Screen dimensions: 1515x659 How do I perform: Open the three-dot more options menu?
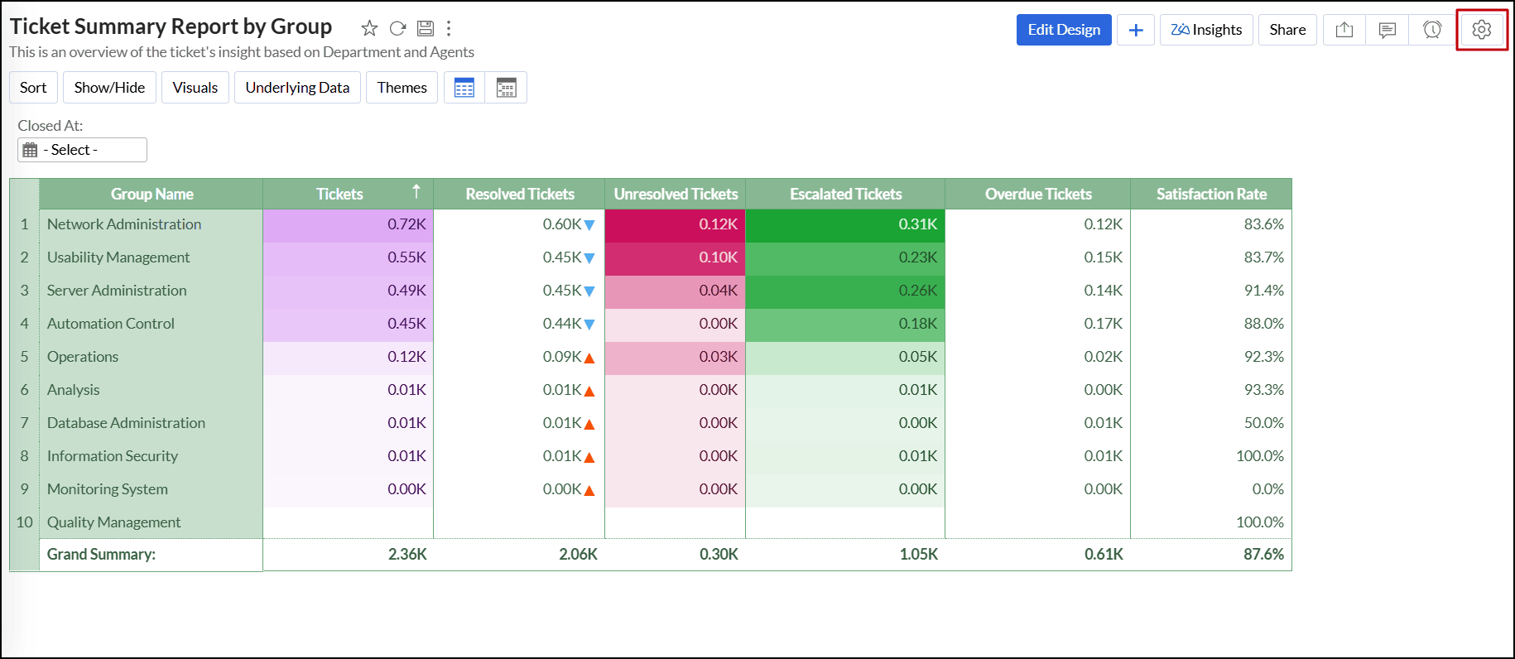pyautogui.click(x=449, y=29)
